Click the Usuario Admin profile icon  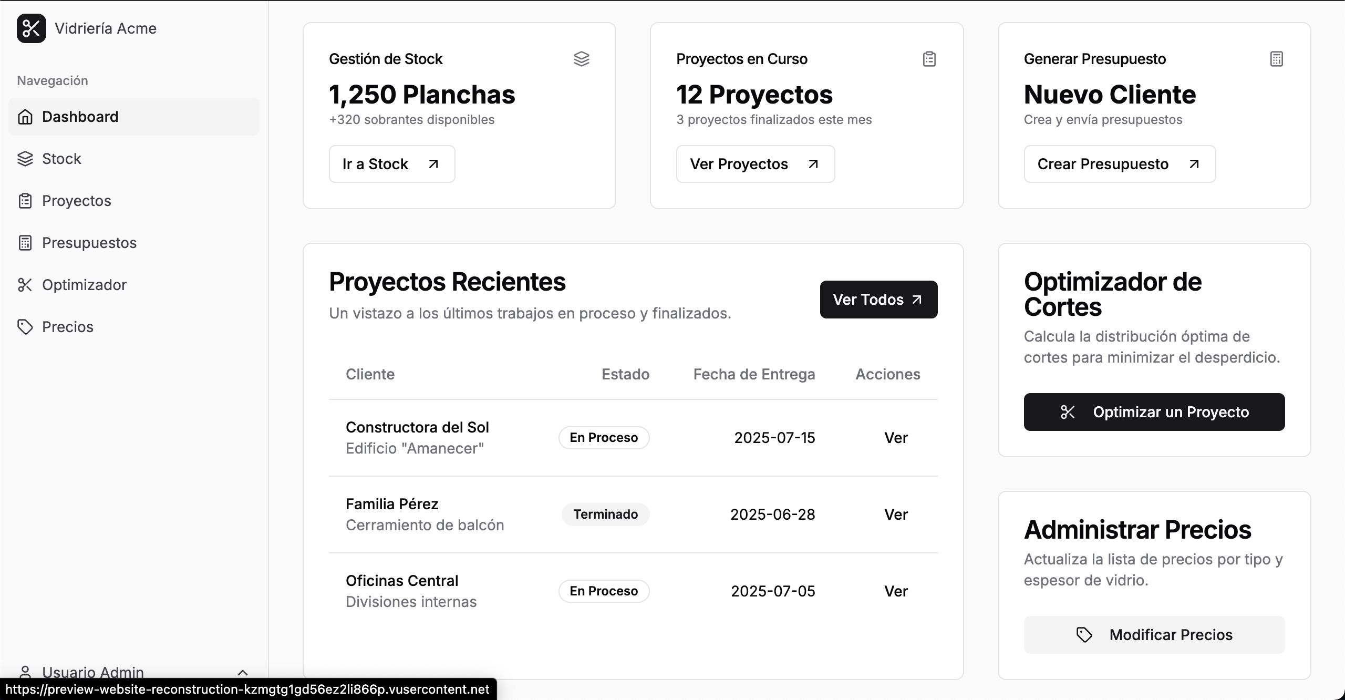(x=26, y=672)
